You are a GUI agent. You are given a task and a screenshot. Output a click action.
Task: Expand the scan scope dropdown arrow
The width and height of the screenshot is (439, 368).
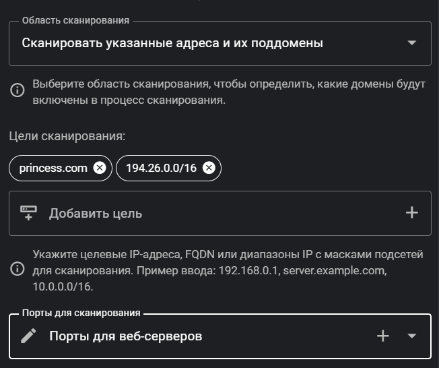(412, 43)
